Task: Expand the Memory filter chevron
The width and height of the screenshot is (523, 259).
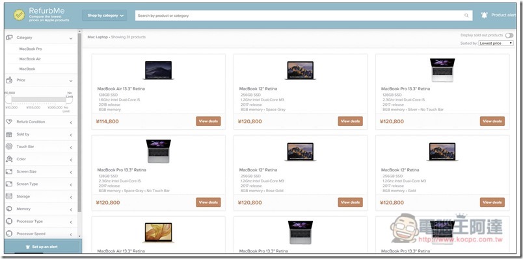Action: [x=71, y=210]
